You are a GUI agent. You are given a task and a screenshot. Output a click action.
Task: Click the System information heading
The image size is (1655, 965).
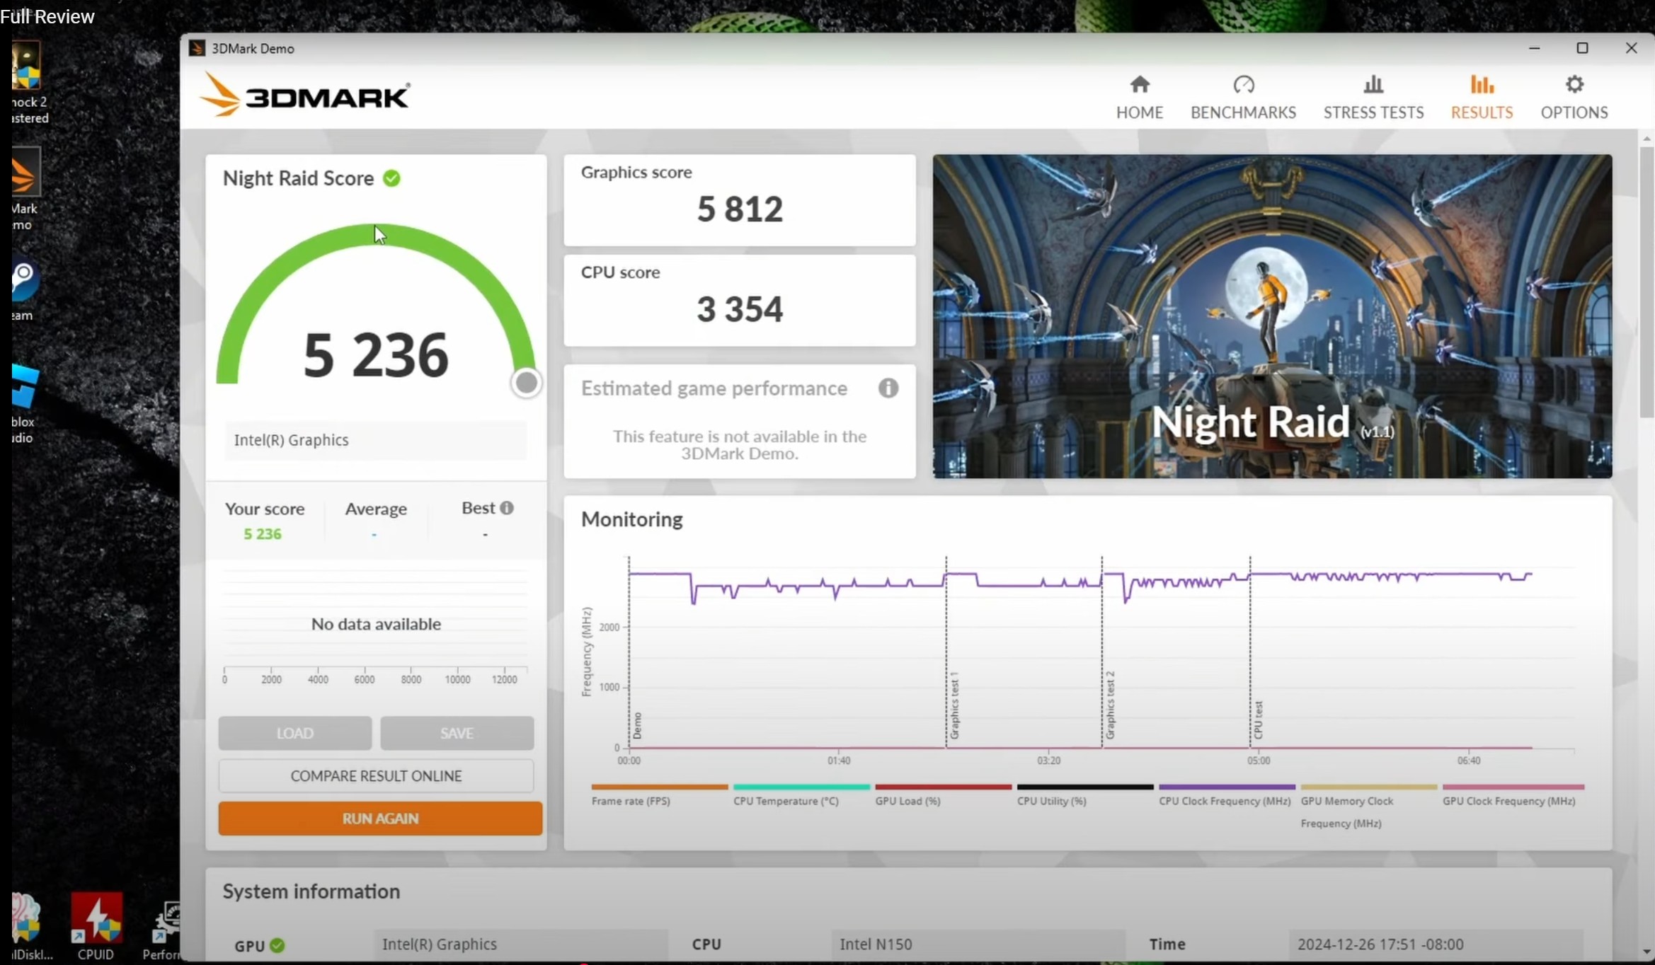311,891
